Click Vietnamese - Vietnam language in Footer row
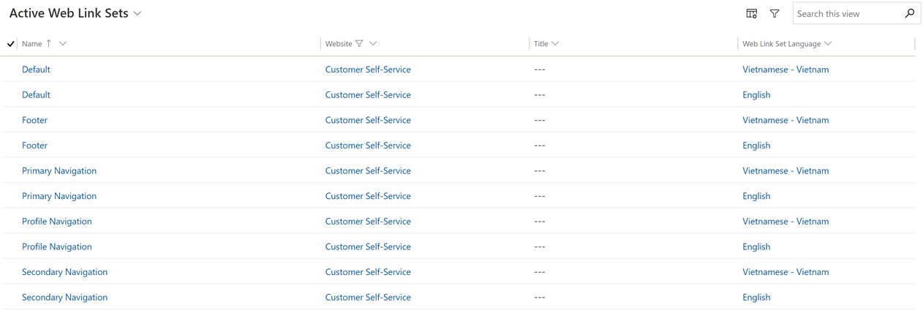 [786, 120]
